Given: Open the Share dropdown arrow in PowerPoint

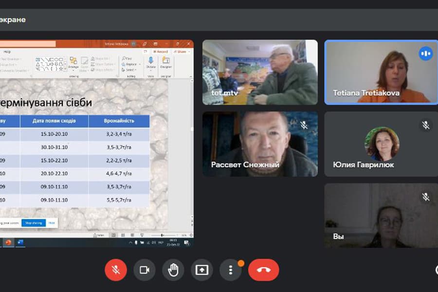Looking at the screenshot, I should click(x=189, y=52).
